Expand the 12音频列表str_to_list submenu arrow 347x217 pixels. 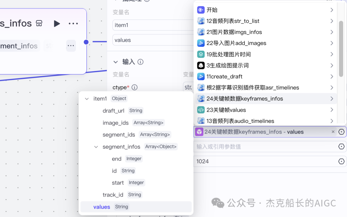coord(332,21)
